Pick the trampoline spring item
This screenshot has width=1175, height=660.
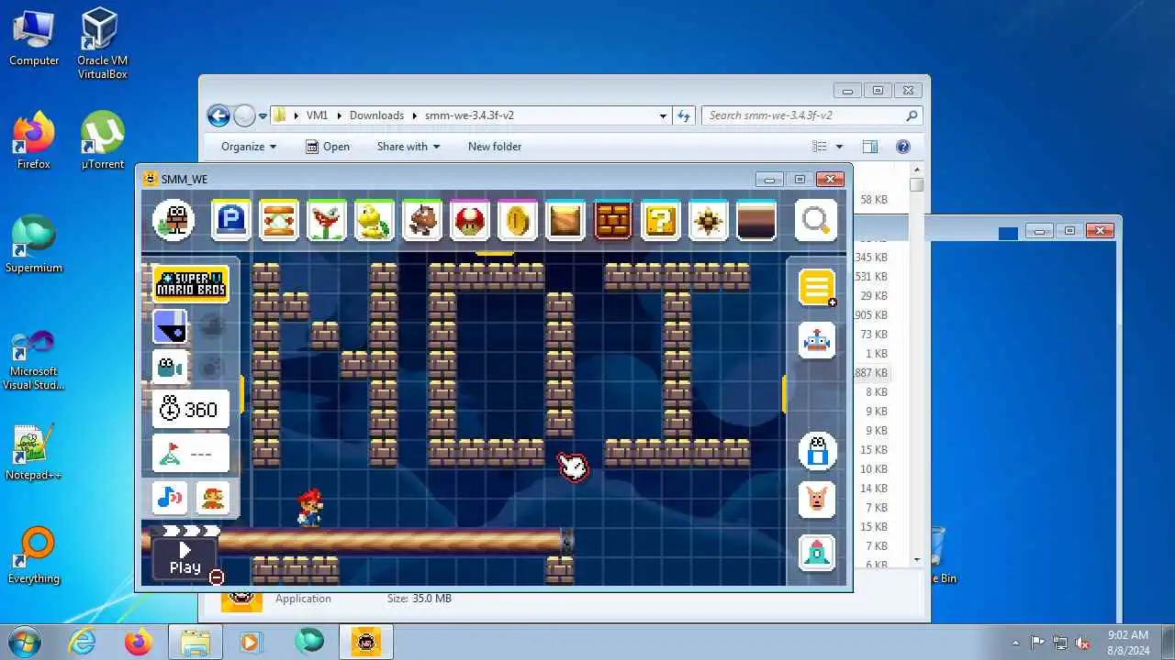(279, 220)
